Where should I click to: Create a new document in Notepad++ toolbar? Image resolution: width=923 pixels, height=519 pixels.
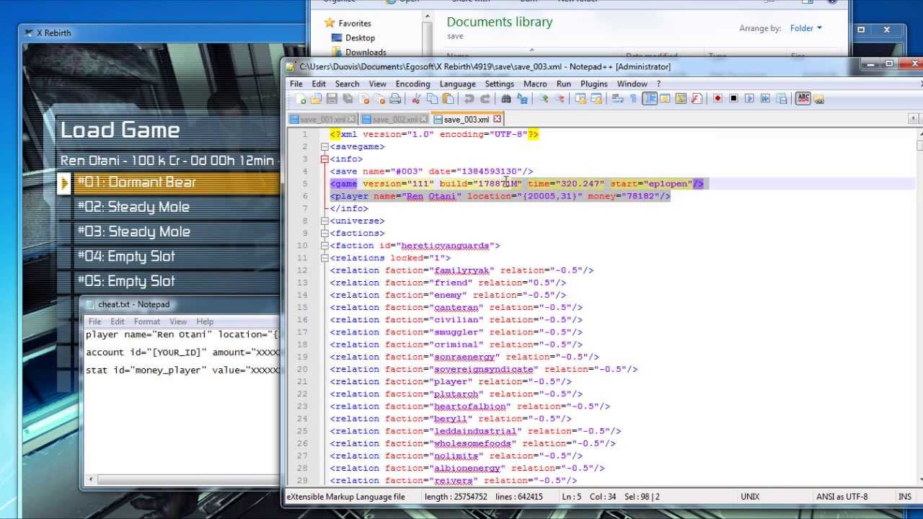(300, 99)
